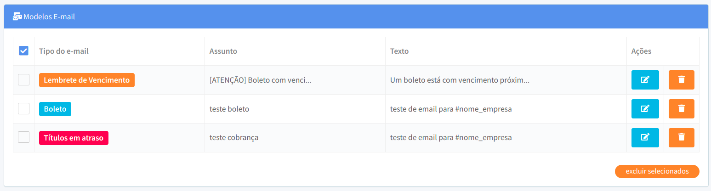Click the Texto column header
Screen dimensions: 711x191
tap(399, 51)
